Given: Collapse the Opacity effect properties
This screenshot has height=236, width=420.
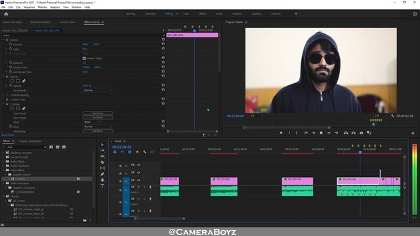Looking at the screenshot, I should click(3, 76).
